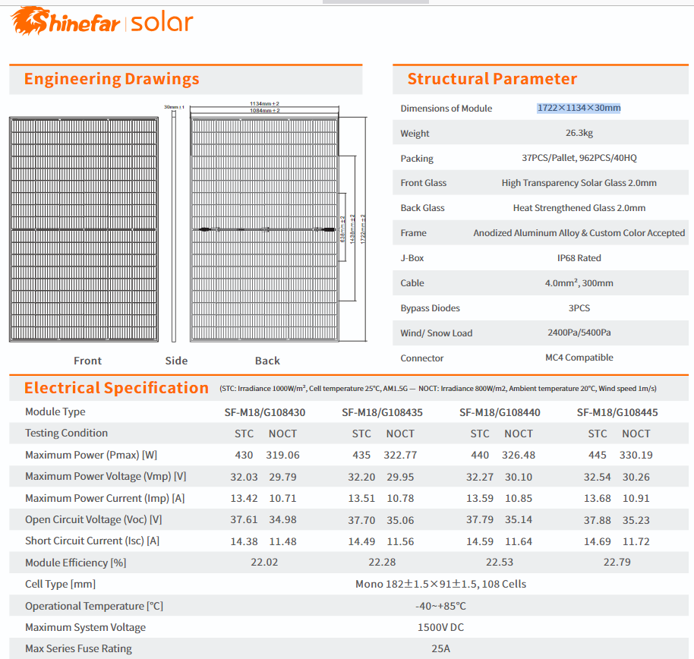
Task: Click module type SF-M18/G108435
Action: [383, 412]
